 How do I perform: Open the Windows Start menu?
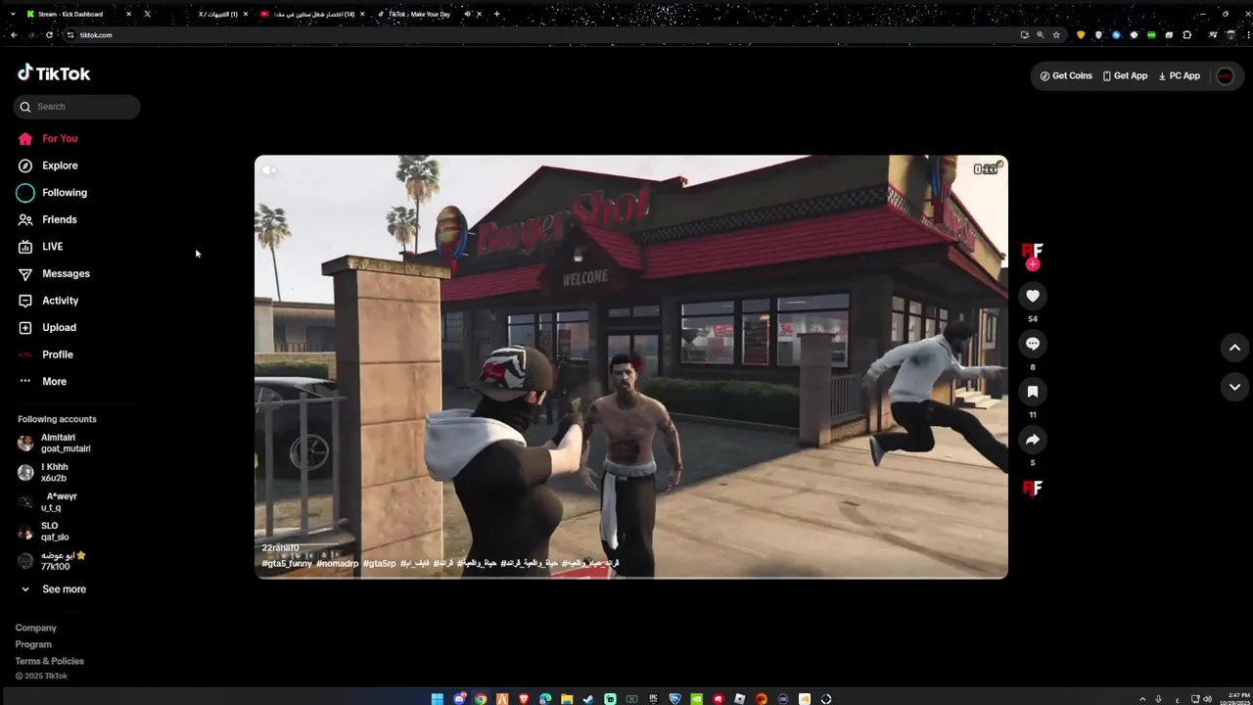(438, 699)
